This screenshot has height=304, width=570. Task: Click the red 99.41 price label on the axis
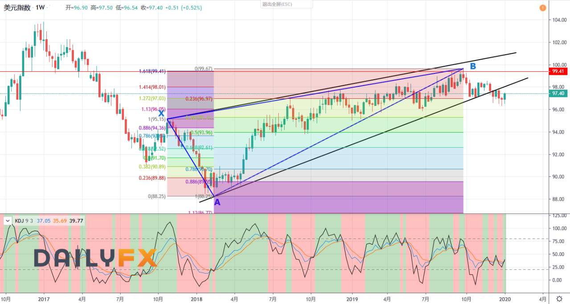click(559, 71)
